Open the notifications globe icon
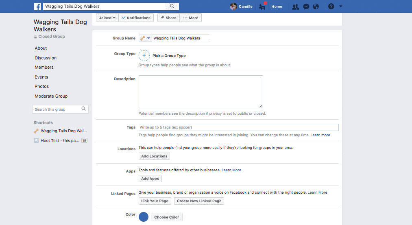Screen dimensions: 412x225 (x=316, y=7)
